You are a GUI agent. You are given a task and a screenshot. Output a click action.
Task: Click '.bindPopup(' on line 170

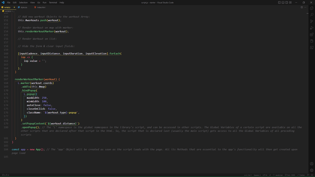(x=29, y=90)
